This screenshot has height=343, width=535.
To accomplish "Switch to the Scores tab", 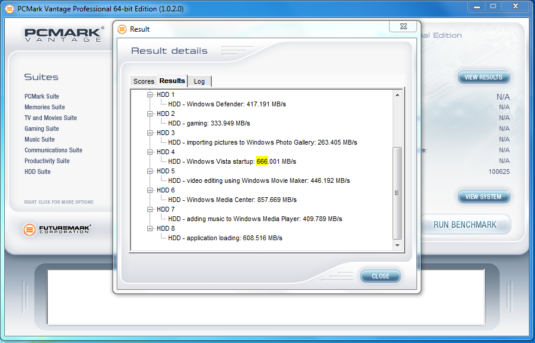I will click(x=144, y=81).
